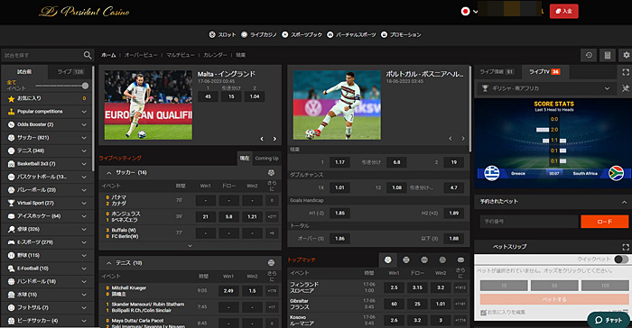Viewport: 632px width, 328px height.
Task: Click the Basketball 3x3 sidebar icon
Action: coord(11,164)
